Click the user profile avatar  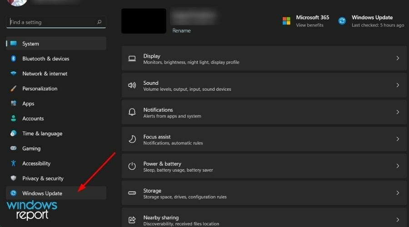click(x=17, y=3)
